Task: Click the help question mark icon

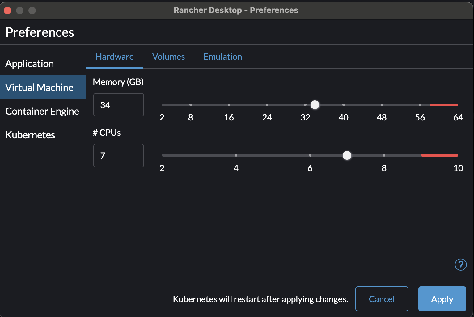Action: pyautogui.click(x=460, y=264)
